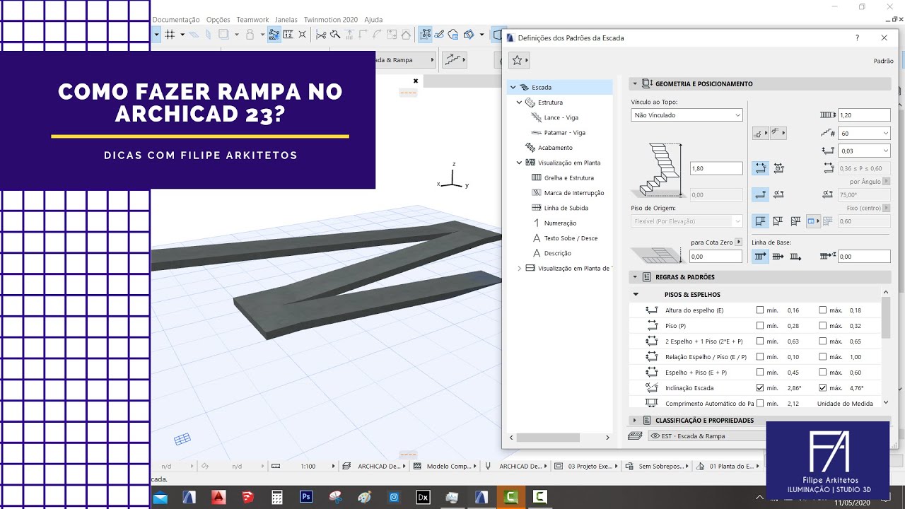
Task: Choose the first winder turning type icon
Action: 760,221
